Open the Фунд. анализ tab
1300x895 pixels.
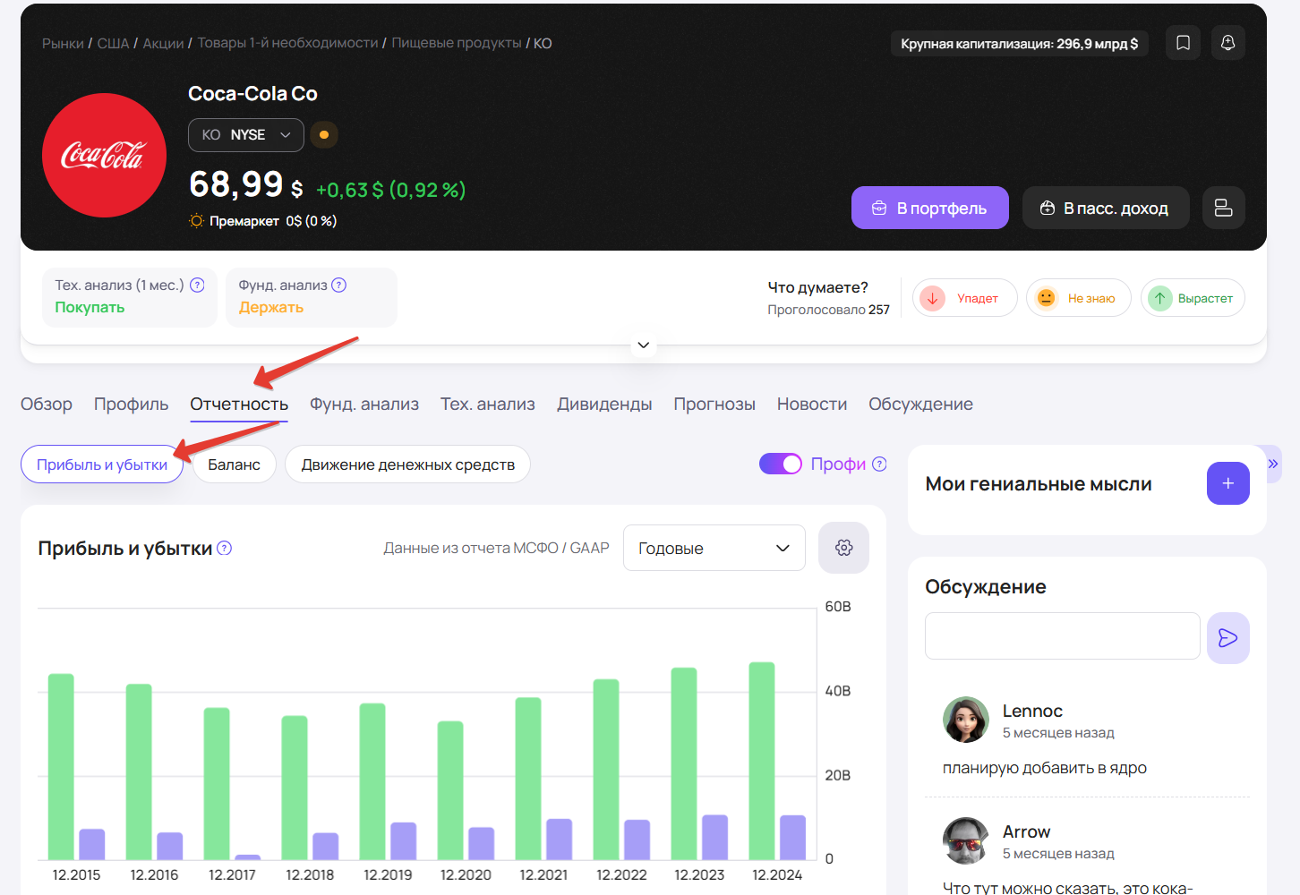(x=364, y=405)
